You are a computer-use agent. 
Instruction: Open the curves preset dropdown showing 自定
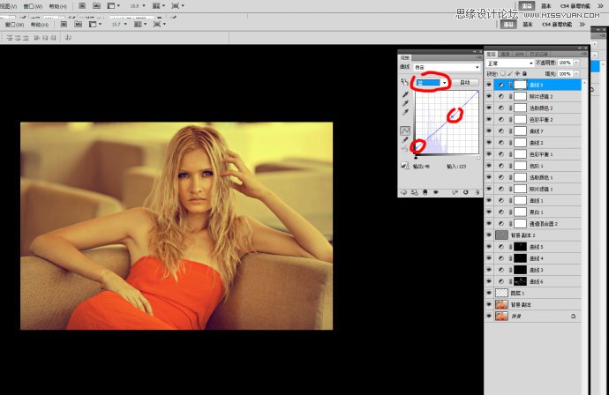click(x=447, y=67)
